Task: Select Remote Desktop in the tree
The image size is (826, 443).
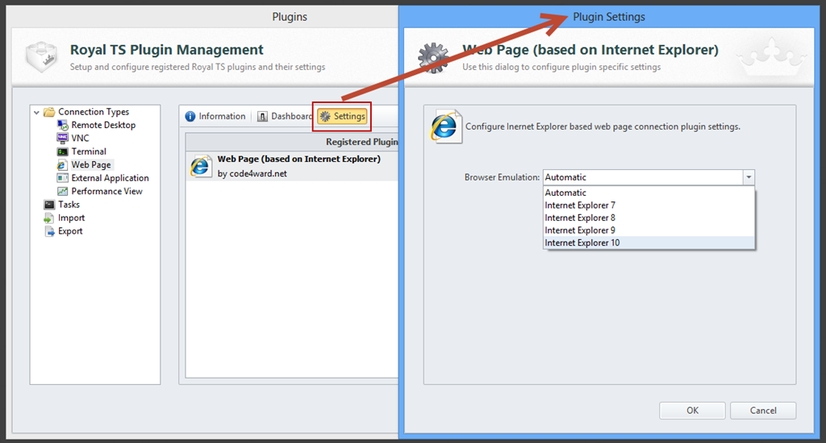Action: tap(103, 125)
